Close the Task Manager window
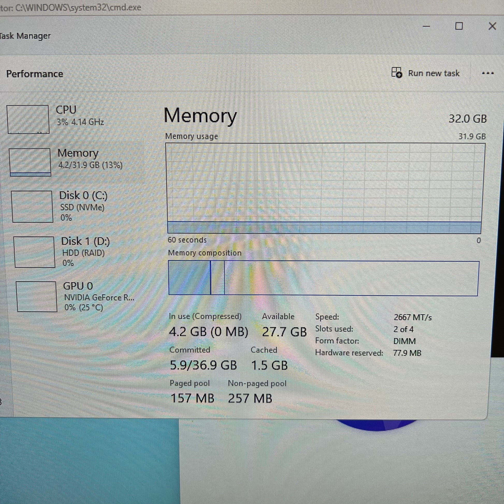This screenshot has width=504, height=504. pyautogui.click(x=492, y=26)
